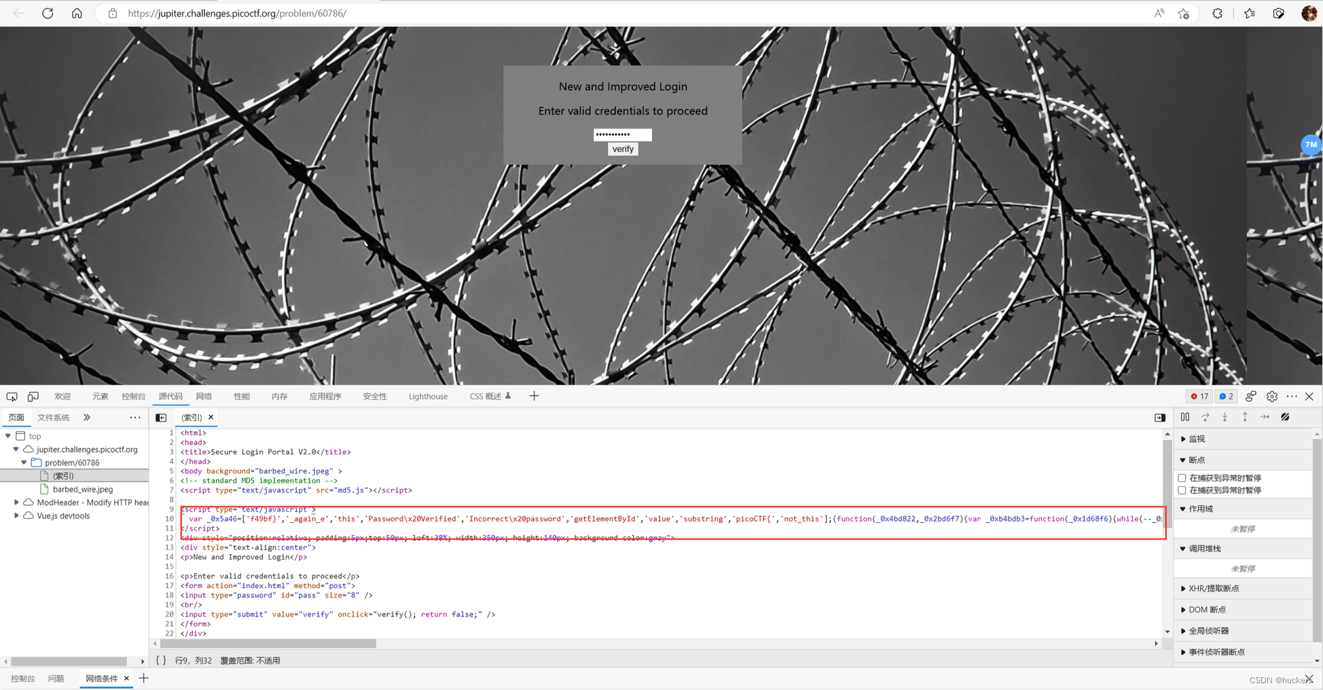Step over next function call icon
Viewport: 1323px width, 690px height.
pyautogui.click(x=1206, y=418)
